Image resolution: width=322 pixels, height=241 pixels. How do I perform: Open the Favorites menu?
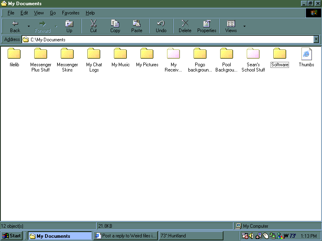coord(70,13)
